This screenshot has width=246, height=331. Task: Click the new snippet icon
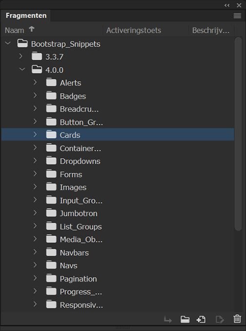coord(201,319)
